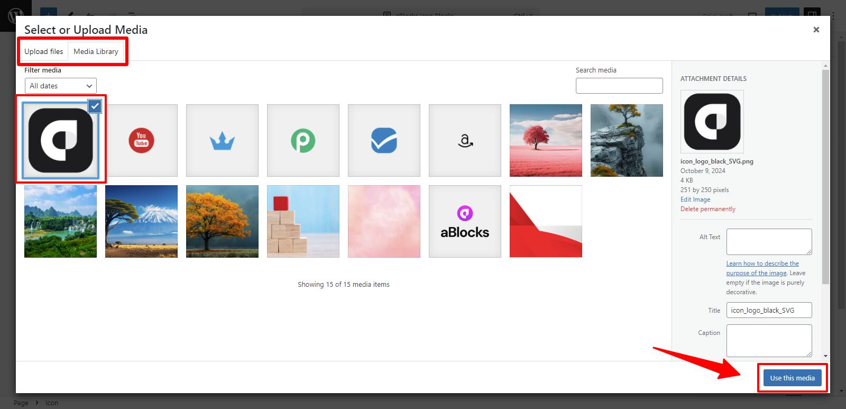Click the Delete permanently link

click(x=708, y=209)
